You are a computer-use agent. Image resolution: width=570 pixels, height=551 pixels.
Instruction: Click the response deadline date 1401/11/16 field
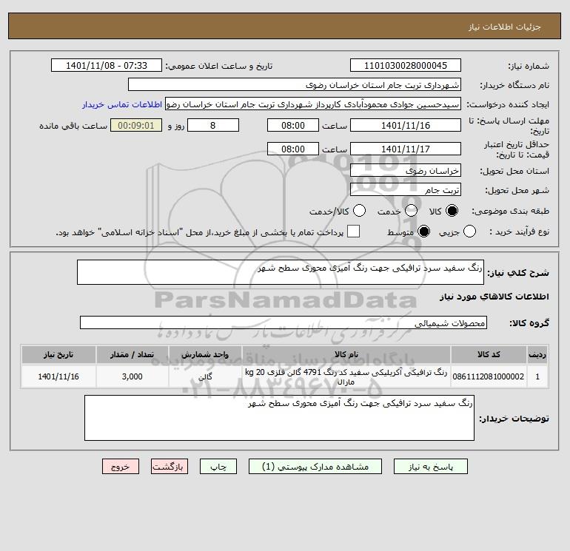pos(406,125)
